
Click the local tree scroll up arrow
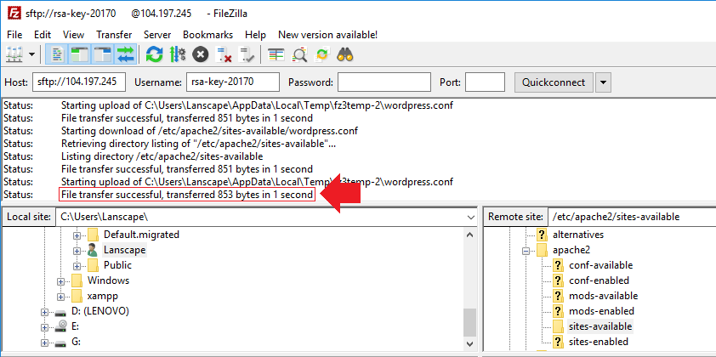(470, 235)
